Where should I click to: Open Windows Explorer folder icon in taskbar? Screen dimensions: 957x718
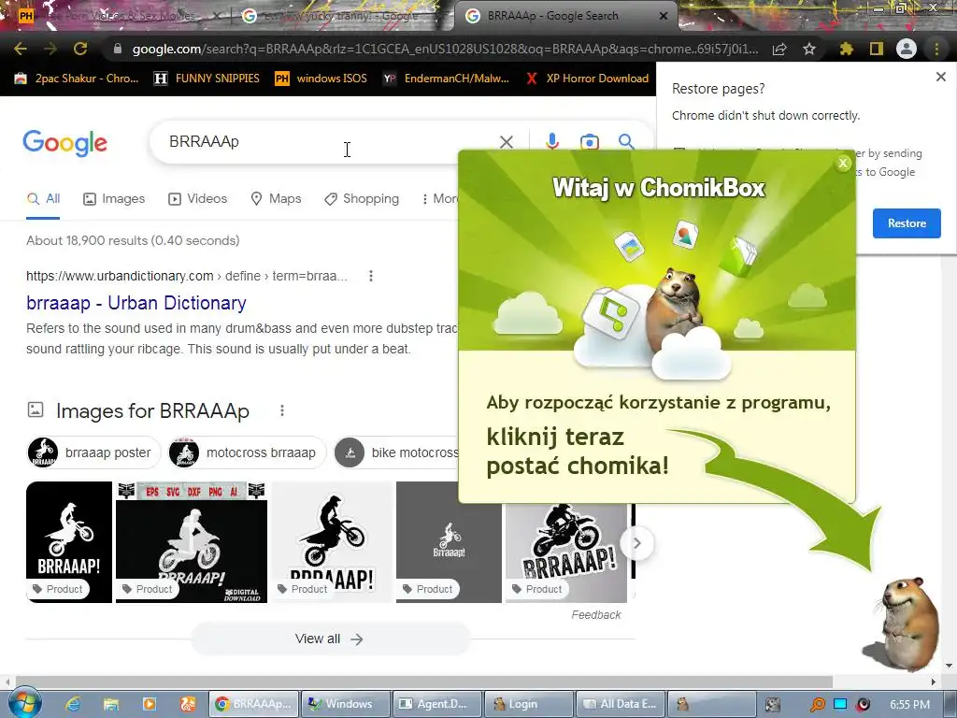point(110,704)
